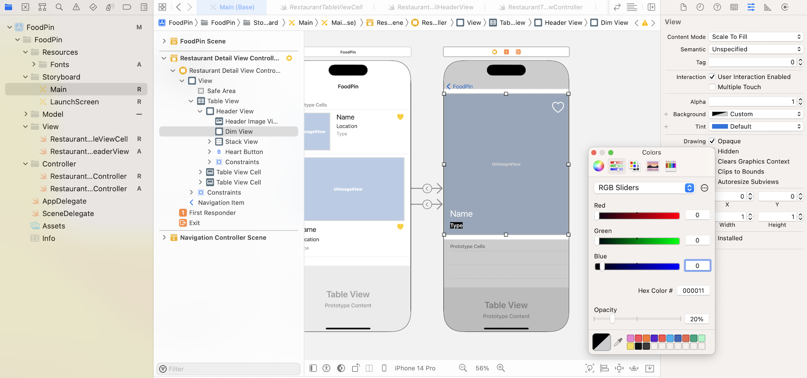Open the Content Mode dropdown
This screenshot has width=807, height=378.
click(756, 37)
